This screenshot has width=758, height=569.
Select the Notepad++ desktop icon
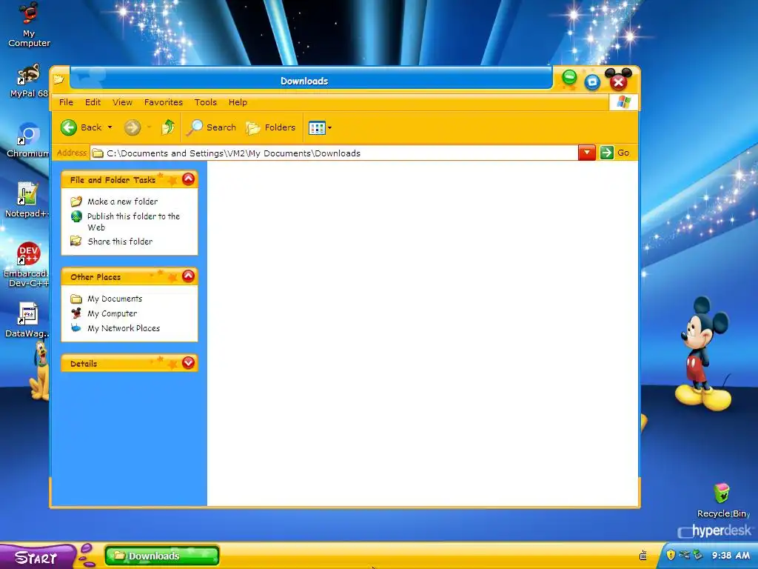[27, 199]
